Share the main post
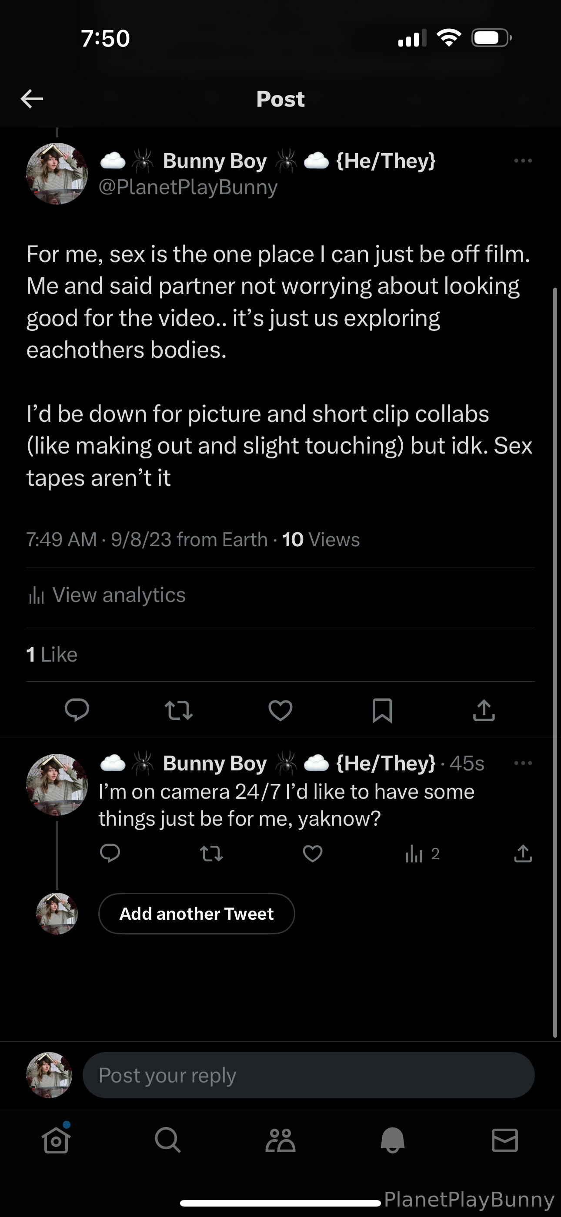 click(484, 710)
